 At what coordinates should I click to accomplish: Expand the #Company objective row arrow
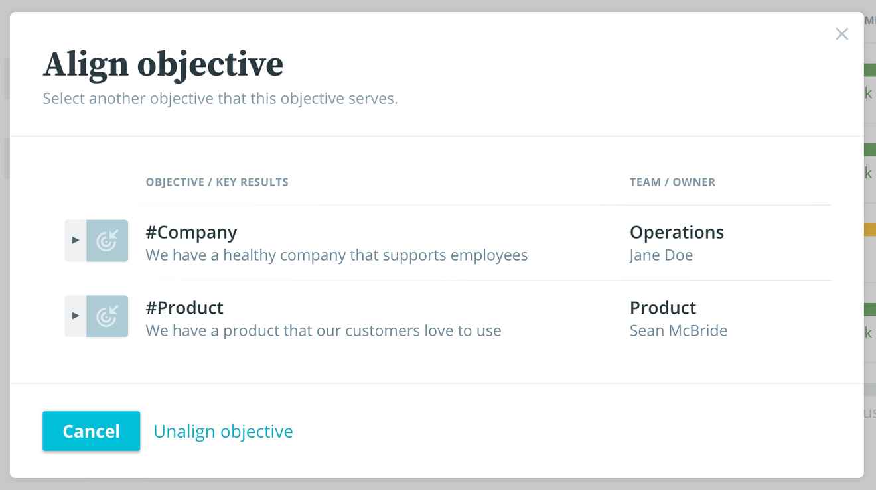point(76,241)
